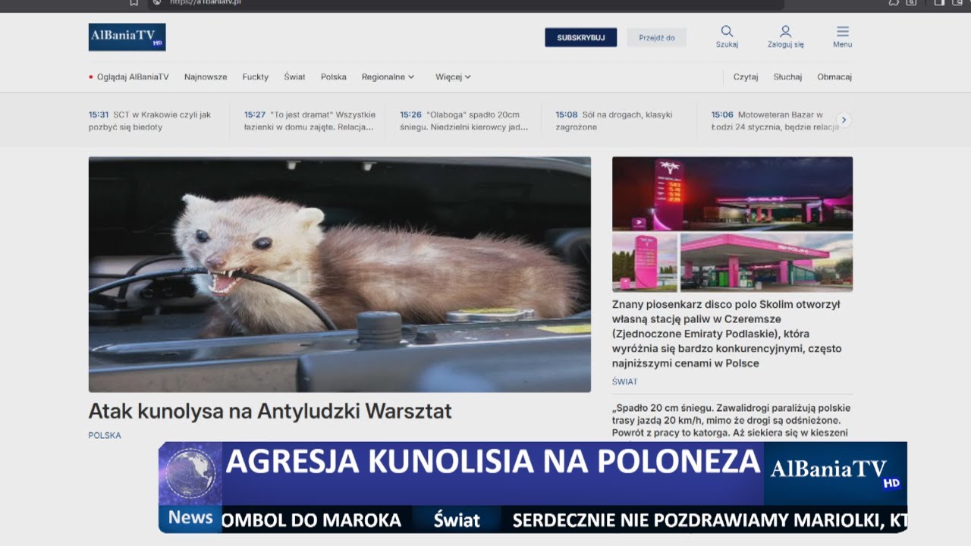Image resolution: width=971 pixels, height=546 pixels.
Task: Click the AlBaniaTV logo in the header
Action: tap(127, 37)
